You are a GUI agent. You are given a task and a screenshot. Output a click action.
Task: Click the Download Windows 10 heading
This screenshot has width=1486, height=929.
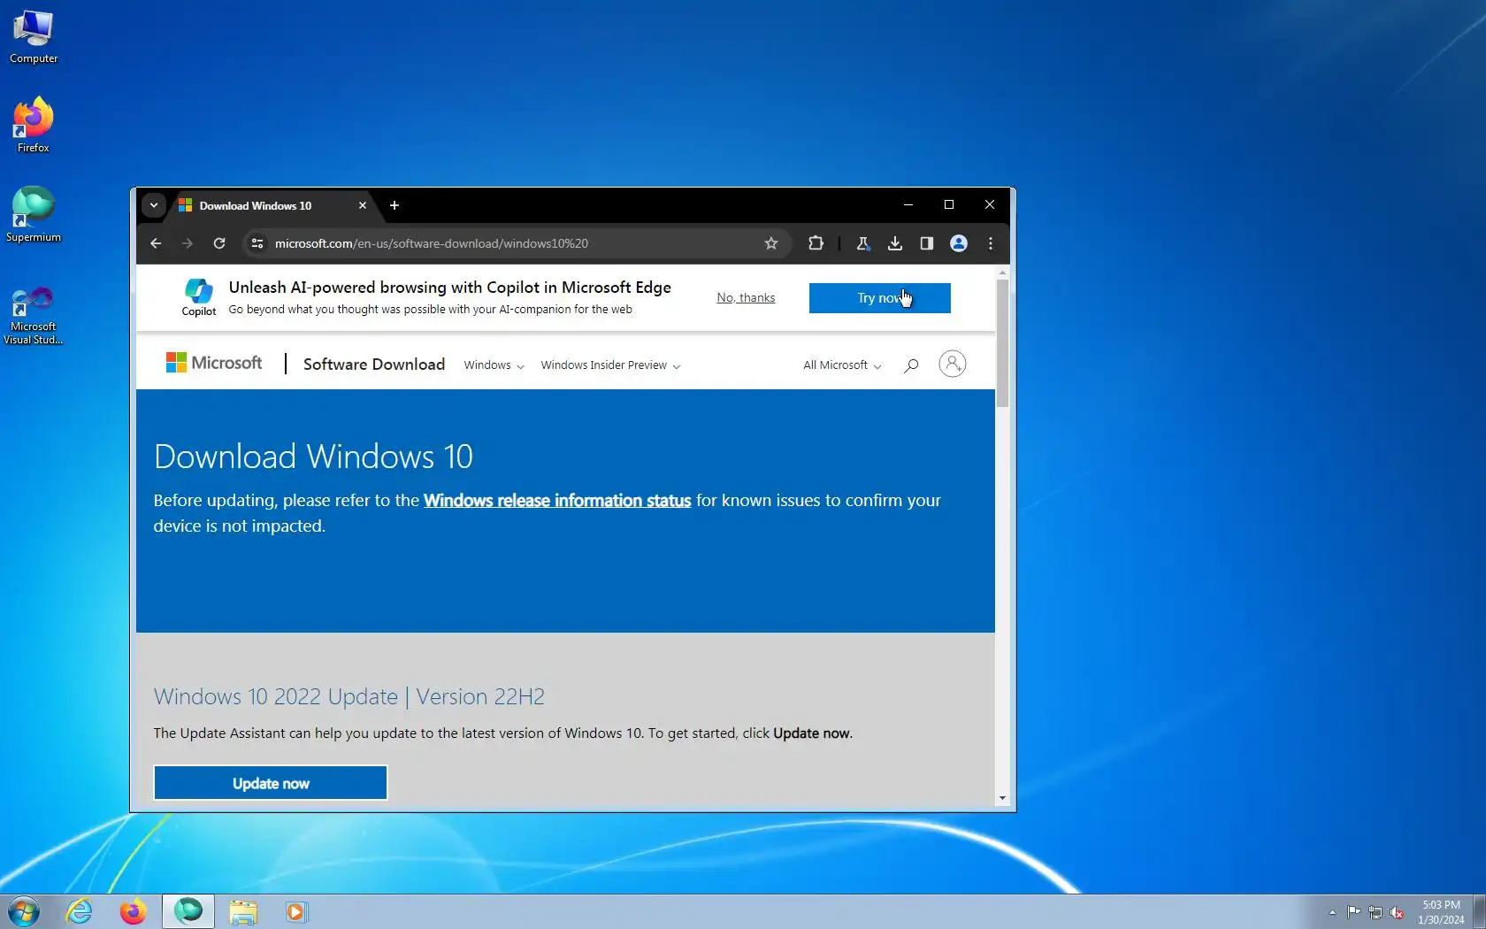[313, 457]
